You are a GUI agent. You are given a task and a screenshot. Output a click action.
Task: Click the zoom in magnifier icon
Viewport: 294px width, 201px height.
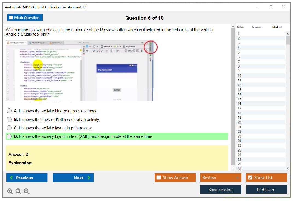coord(10,191)
